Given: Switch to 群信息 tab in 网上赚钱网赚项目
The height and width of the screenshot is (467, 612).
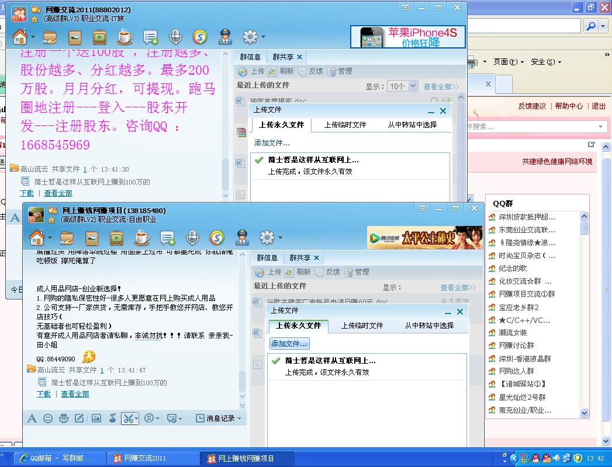Looking at the screenshot, I should [x=267, y=257].
